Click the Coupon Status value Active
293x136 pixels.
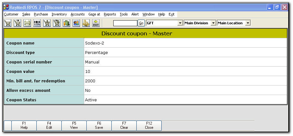(185, 100)
